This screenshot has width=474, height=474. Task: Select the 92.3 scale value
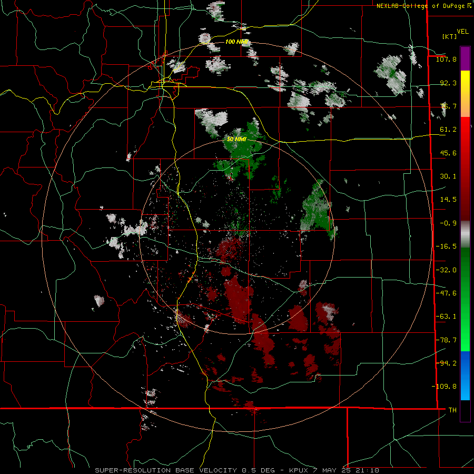click(448, 83)
